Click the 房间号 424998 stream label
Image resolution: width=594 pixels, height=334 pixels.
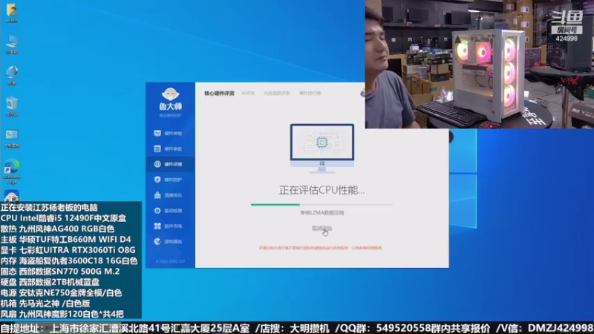pos(567,34)
